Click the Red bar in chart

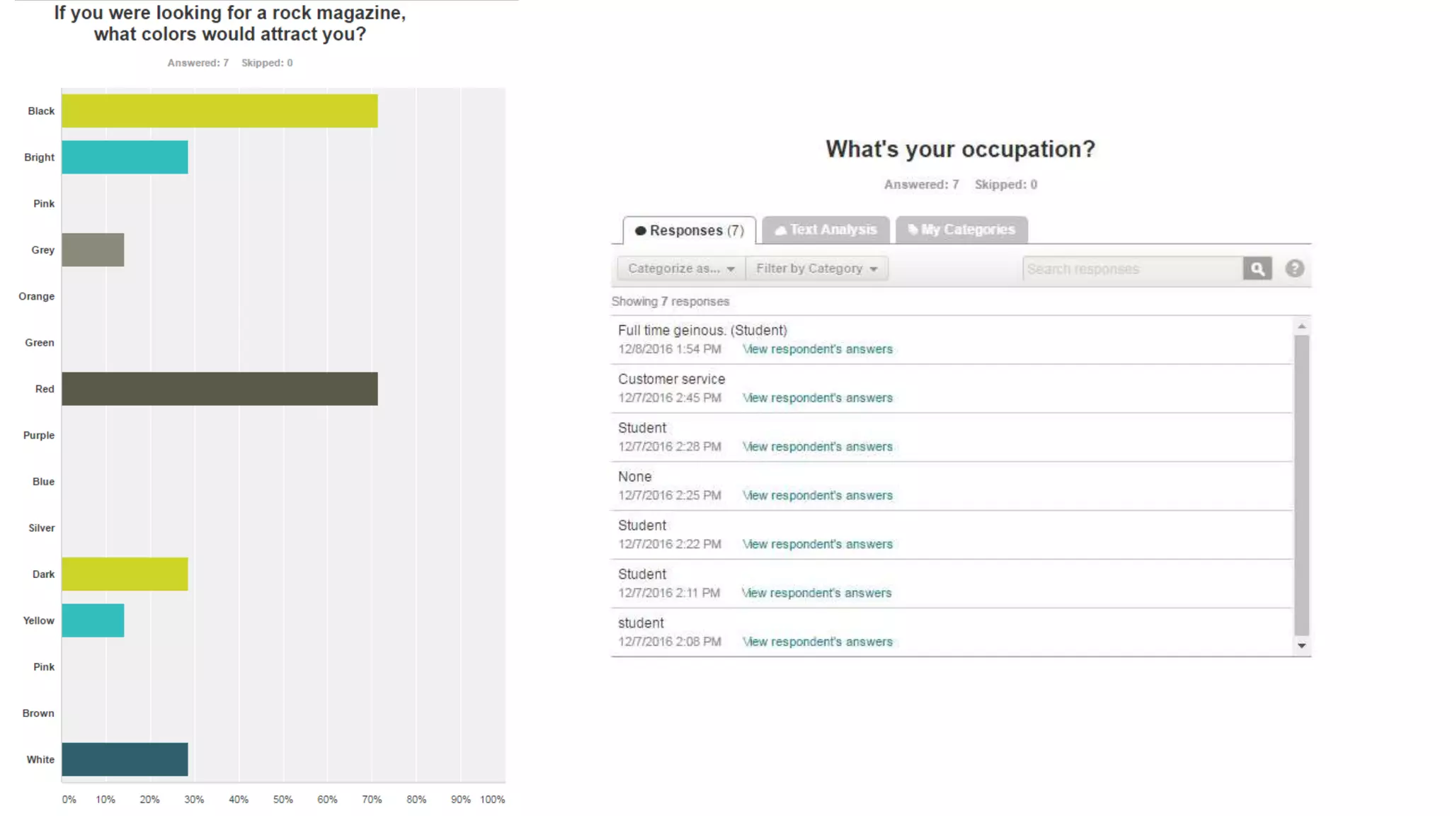pyautogui.click(x=219, y=389)
